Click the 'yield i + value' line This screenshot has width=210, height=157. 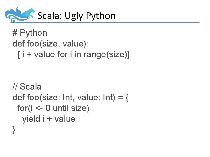click(x=49, y=119)
